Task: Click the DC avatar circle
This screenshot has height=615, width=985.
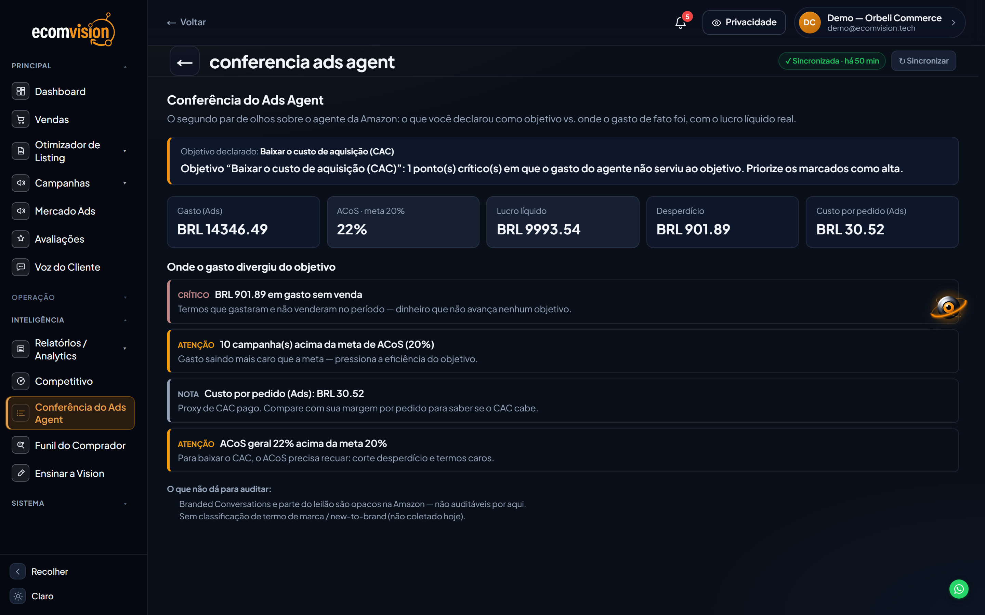Action: pos(809,22)
